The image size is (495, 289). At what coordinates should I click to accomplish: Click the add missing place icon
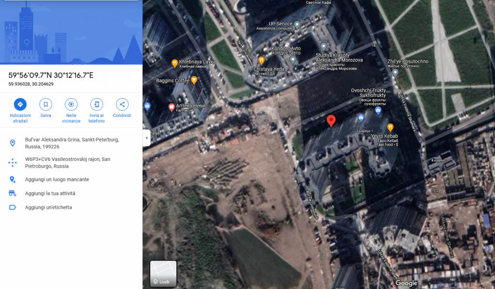13,179
